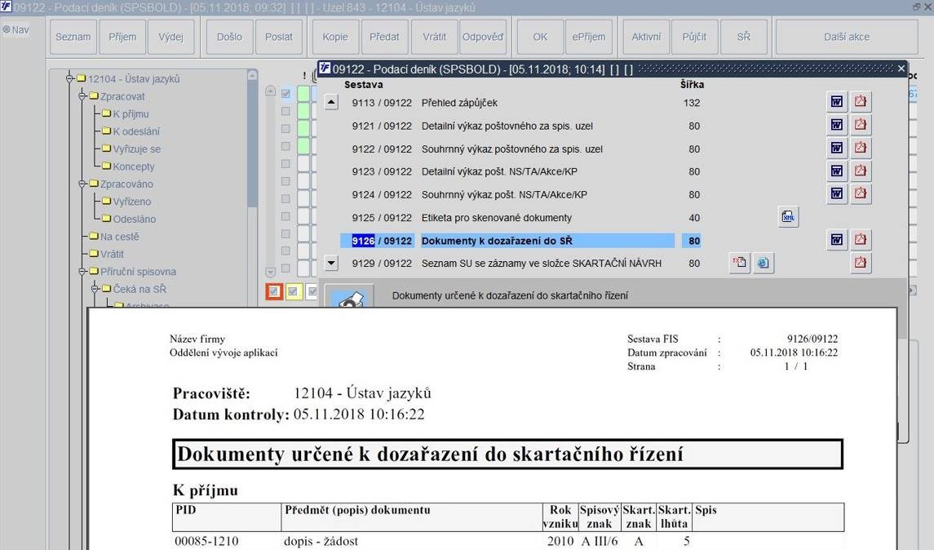Open the Vyřízeno folder
The height and width of the screenshot is (550, 934).
tap(126, 202)
